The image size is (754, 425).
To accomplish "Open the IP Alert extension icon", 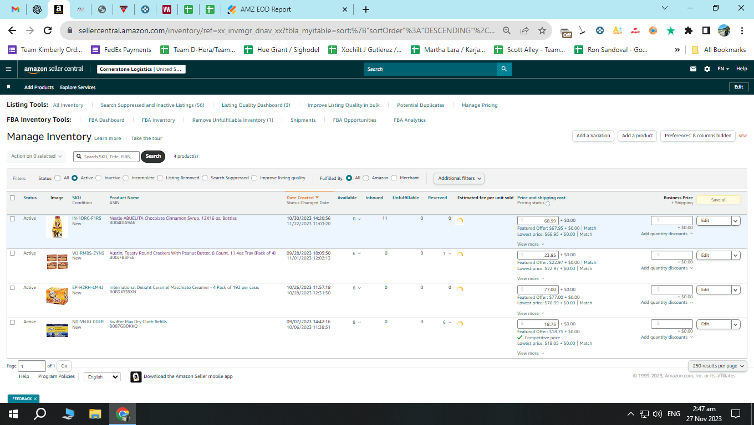I will click(x=635, y=30).
